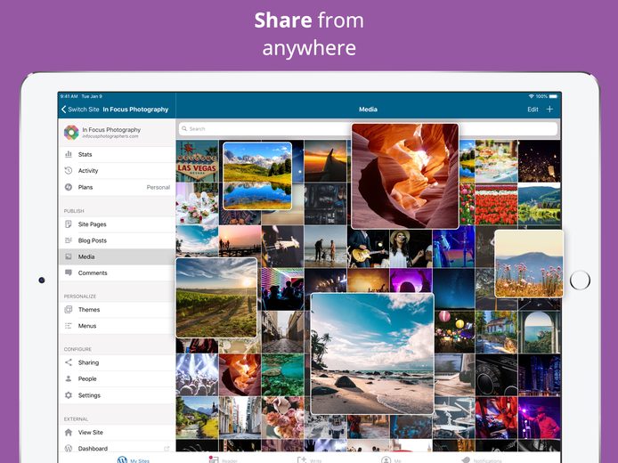Open Stats via its bar chart icon
Image resolution: width=618 pixels, height=463 pixels.
tap(69, 154)
